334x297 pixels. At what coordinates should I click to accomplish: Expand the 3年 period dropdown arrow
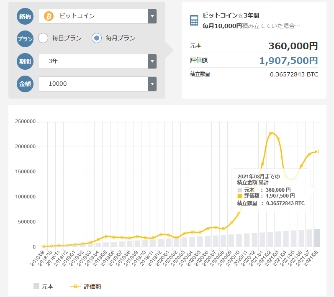pyautogui.click(x=152, y=61)
